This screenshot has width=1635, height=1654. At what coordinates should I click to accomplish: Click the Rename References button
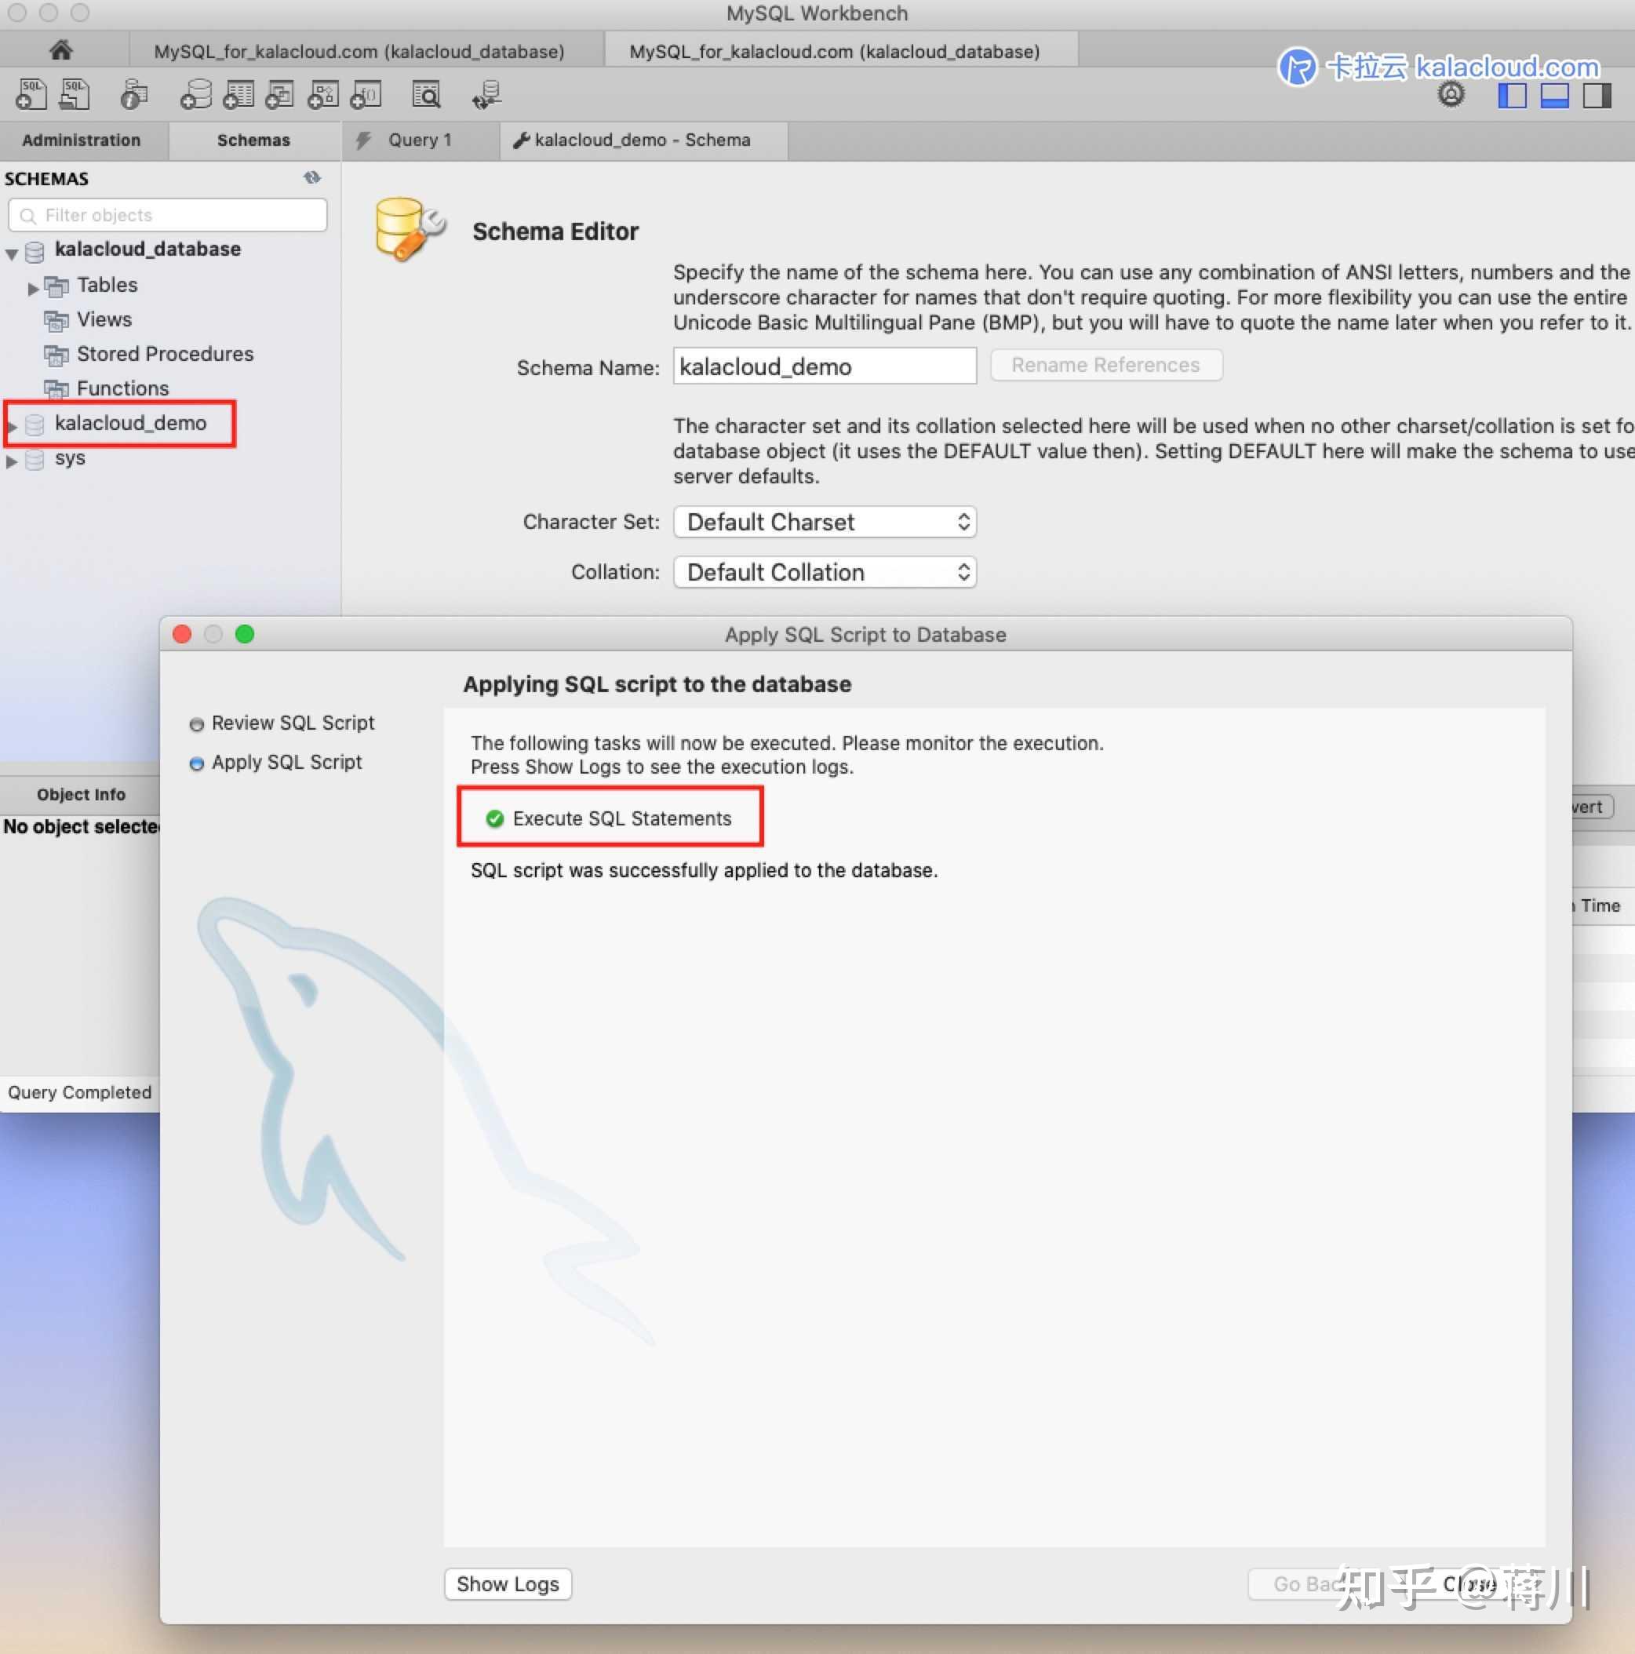(x=1105, y=365)
